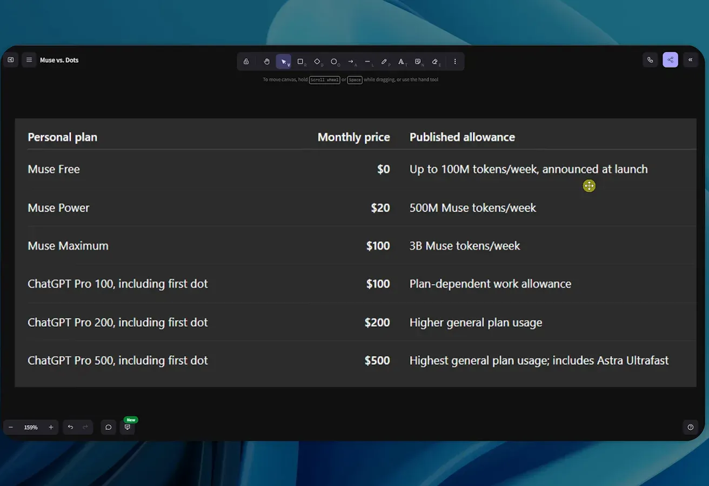Open the hamburger main menu
Image resolution: width=709 pixels, height=486 pixels.
click(29, 60)
